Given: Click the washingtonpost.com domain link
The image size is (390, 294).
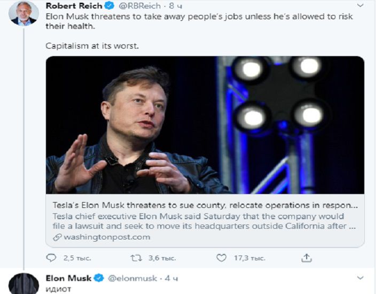Looking at the screenshot, I should click(107, 237).
